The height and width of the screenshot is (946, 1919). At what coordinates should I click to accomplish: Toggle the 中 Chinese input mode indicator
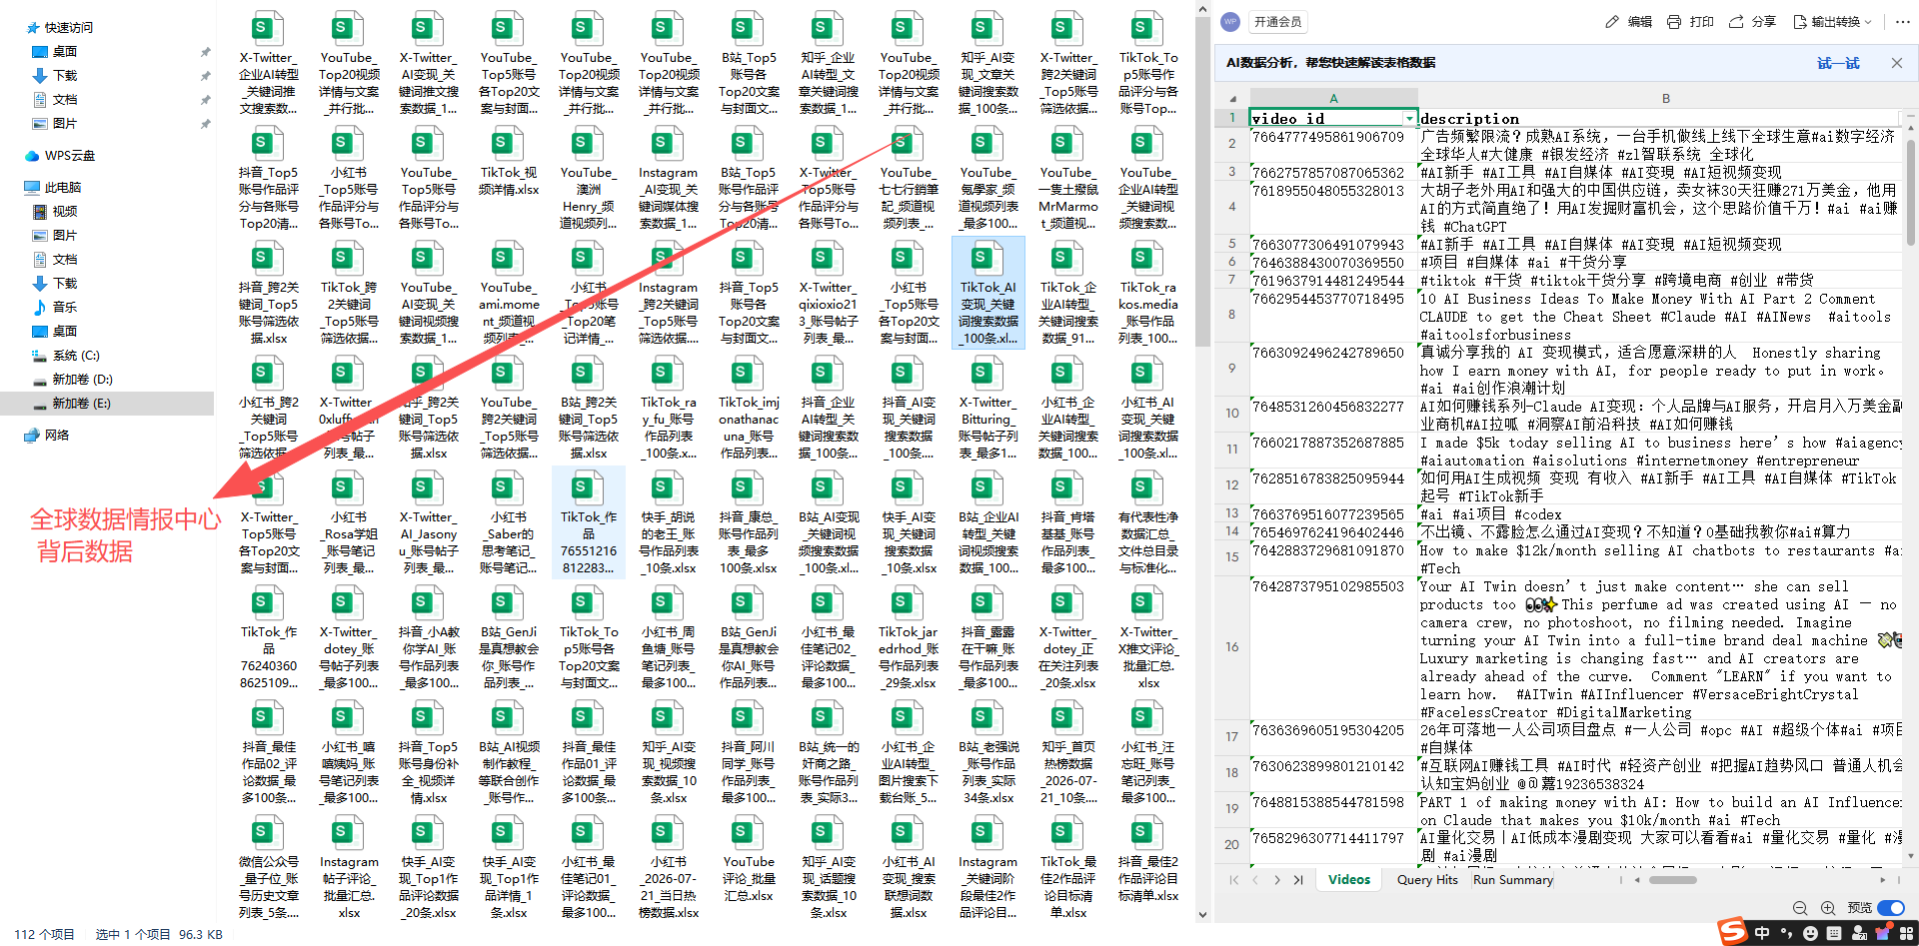1761,933
